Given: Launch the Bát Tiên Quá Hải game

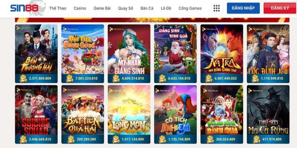Looking at the screenshot, I should pos(82,114).
